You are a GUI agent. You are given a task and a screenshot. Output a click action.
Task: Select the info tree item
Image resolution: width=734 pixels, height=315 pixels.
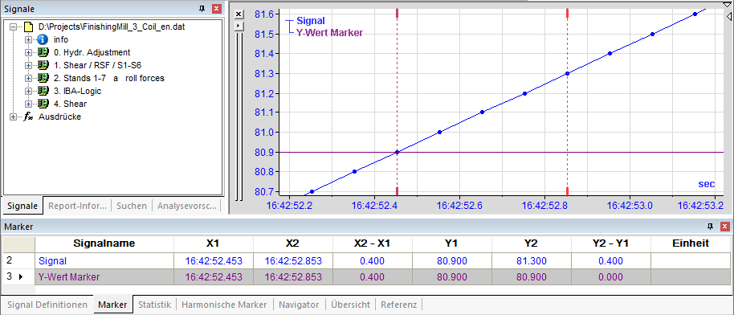pyautogui.click(x=61, y=40)
